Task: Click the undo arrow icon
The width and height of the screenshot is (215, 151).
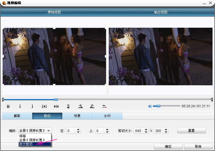Action: point(104,106)
